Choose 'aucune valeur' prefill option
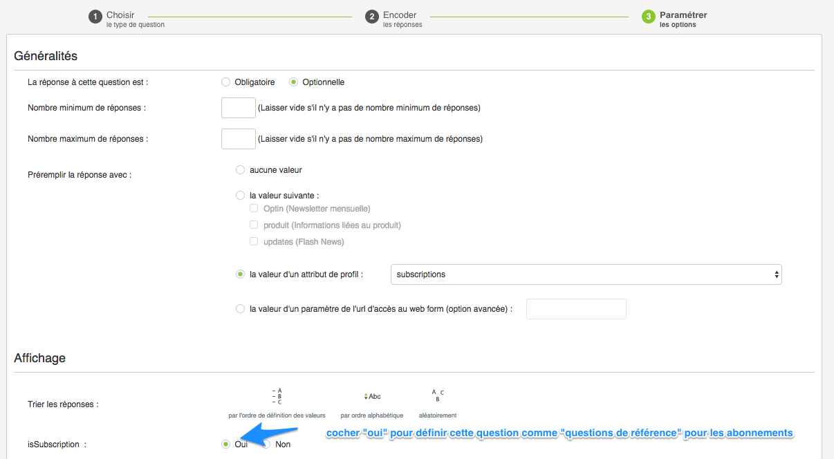 (241, 170)
